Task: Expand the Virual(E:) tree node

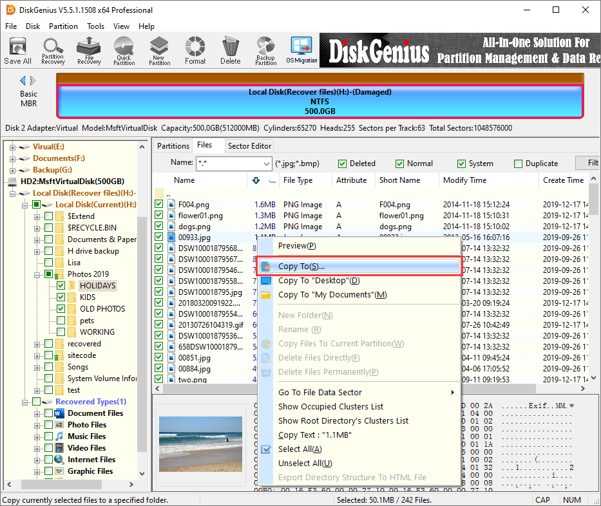Action: point(13,147)
